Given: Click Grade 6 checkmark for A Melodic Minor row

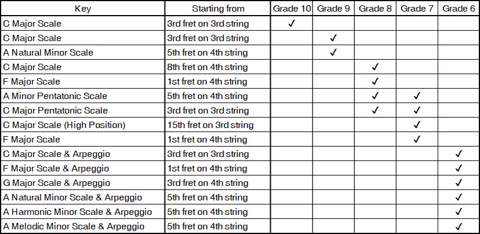Looking at the screenshot, I should pyautogui.click(x=458, y=226).
